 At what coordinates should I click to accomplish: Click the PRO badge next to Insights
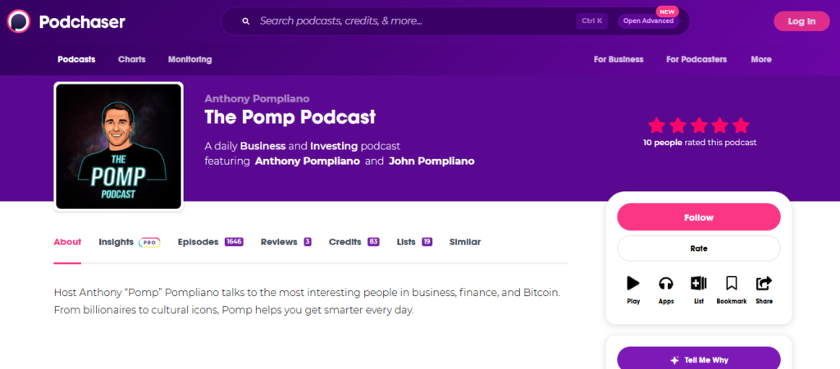tap(149, 242)
